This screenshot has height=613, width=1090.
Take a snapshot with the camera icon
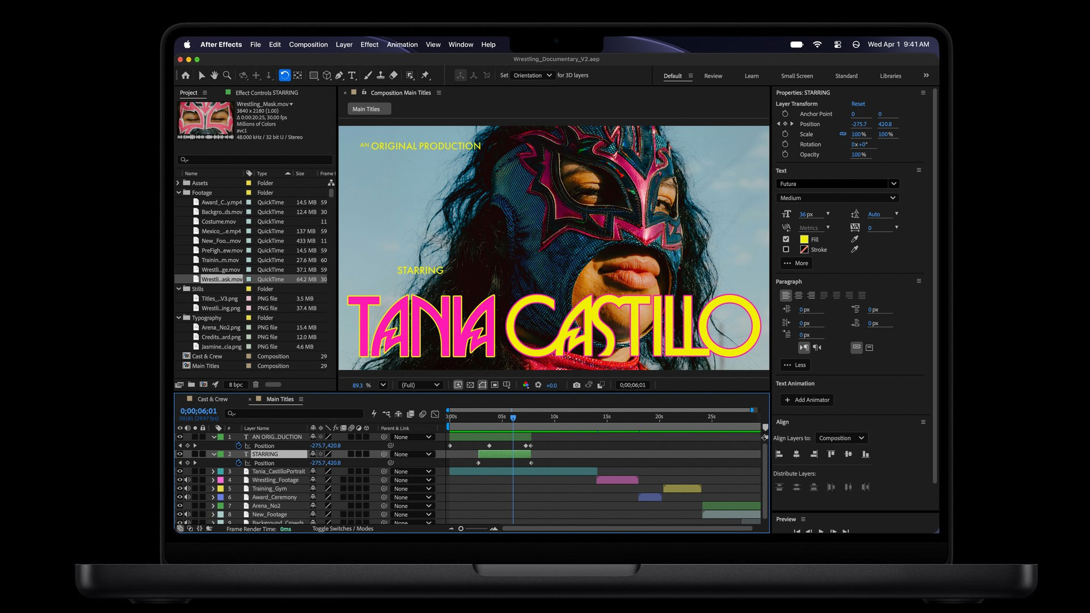[x=577, y=385]
